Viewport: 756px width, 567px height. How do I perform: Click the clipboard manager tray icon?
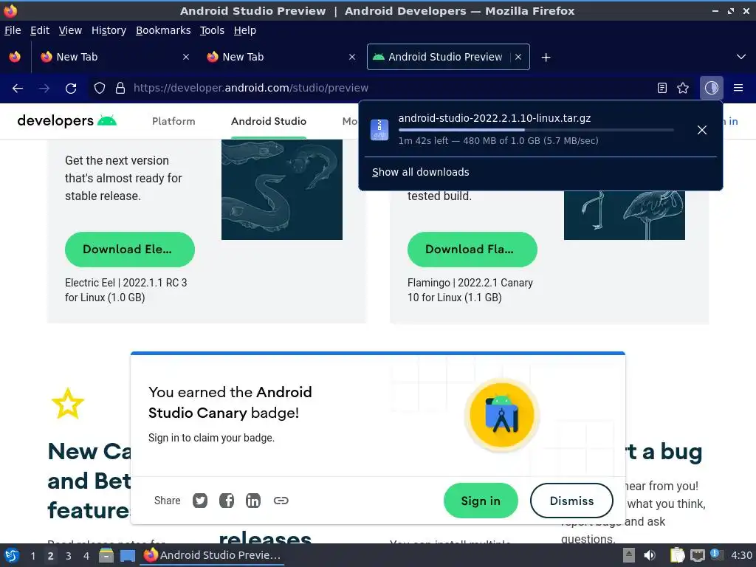coord(677,555)
